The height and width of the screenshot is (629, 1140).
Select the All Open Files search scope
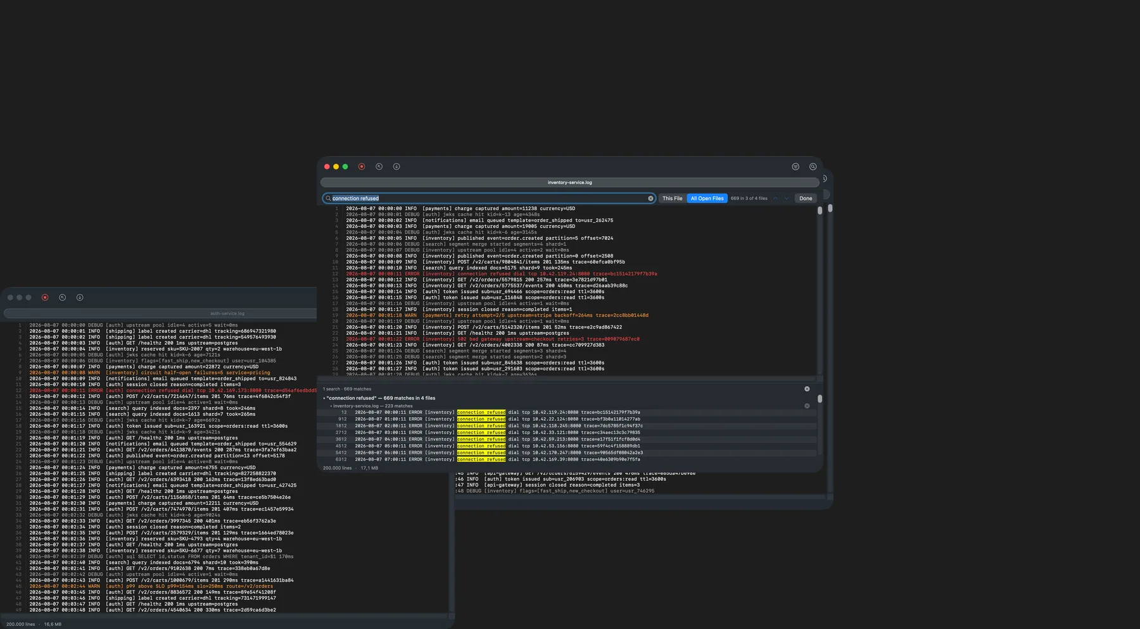[x=707, y=198]
